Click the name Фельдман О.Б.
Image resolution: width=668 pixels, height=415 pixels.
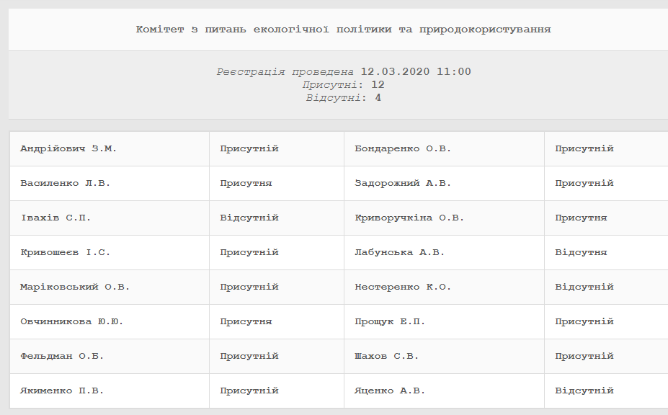[x=62, y=356]
